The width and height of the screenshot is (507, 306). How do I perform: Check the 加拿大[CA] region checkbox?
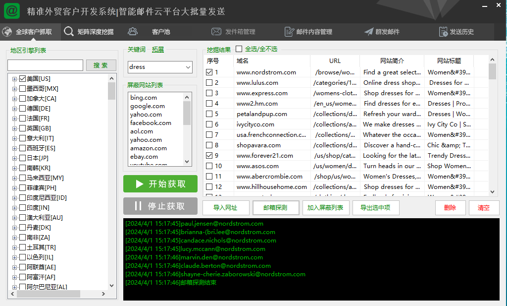[22, 98]
